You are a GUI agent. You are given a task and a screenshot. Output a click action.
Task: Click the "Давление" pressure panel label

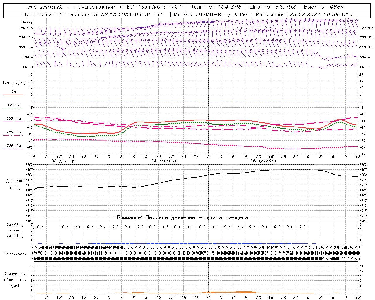coord(15,181)
